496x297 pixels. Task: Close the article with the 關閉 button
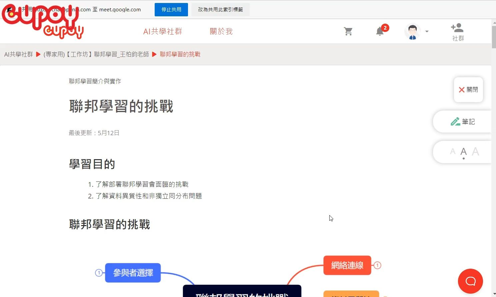[468, 90]
